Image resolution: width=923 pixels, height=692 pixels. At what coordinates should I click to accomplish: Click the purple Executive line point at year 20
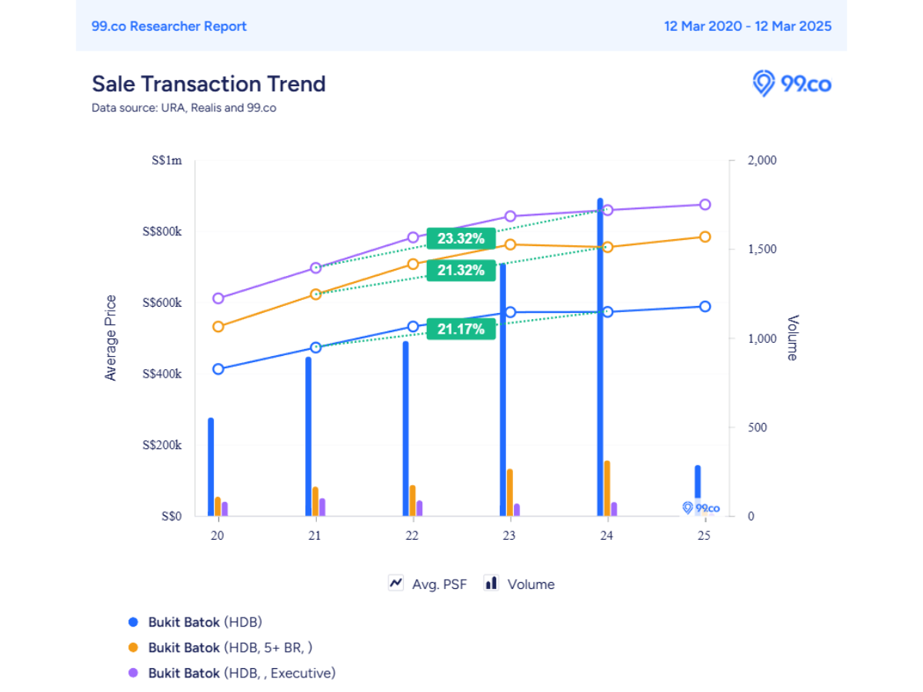[x=218, y=298]
